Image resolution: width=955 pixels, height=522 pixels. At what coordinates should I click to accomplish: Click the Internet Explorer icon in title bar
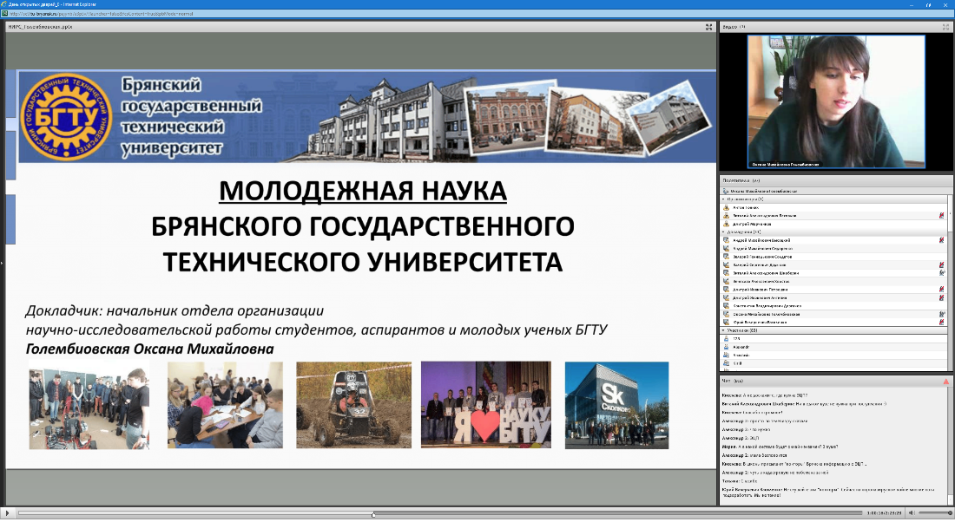click(x=4, y=4)
